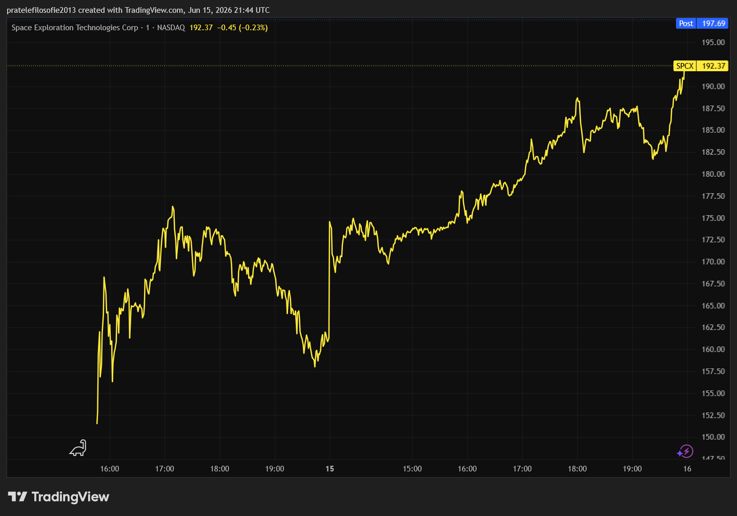
Task: Click the 182.50 price axis label
Action: (x=713, y=152)
